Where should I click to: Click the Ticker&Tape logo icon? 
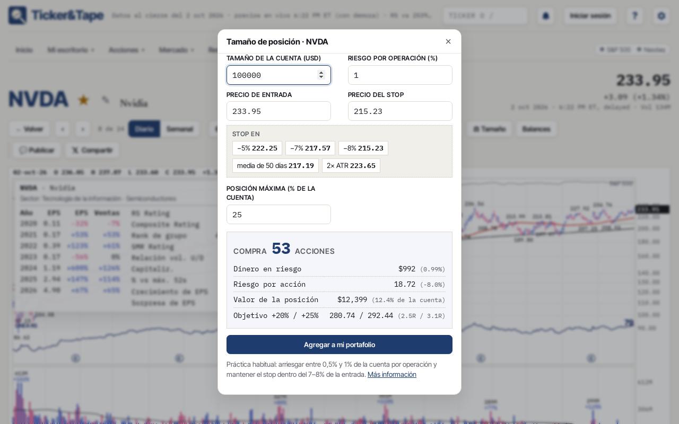(18, 15)
